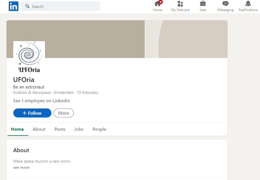Click the LinkedIn logo icon

coord(14,6)
